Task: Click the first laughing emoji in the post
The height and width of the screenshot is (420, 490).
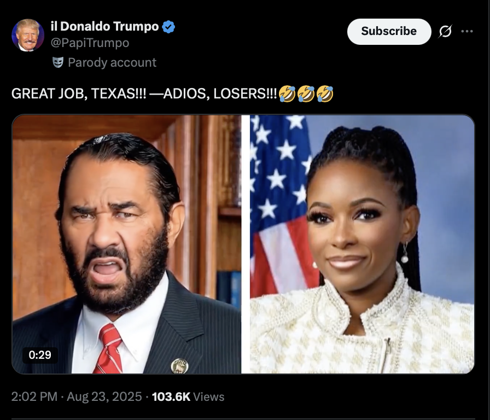Action: [x=287, y=94]
